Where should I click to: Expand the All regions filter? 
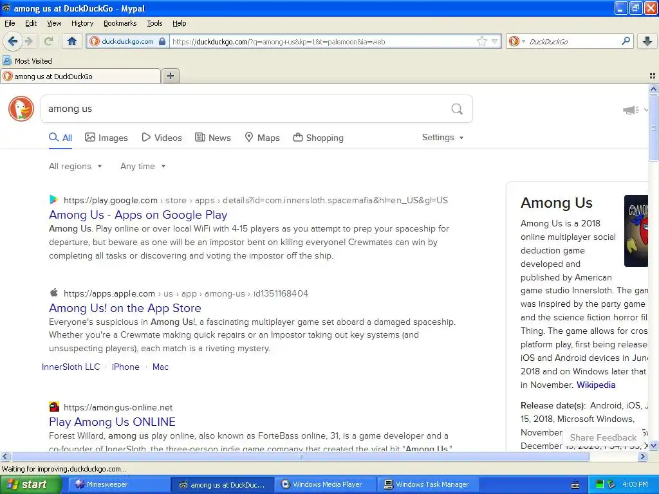[x=75, y=167]
